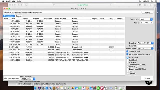Image resolution: width=160 pixels, height=90 pixels.
Task: Click Safari back arrow button
Action: (19, 5)
